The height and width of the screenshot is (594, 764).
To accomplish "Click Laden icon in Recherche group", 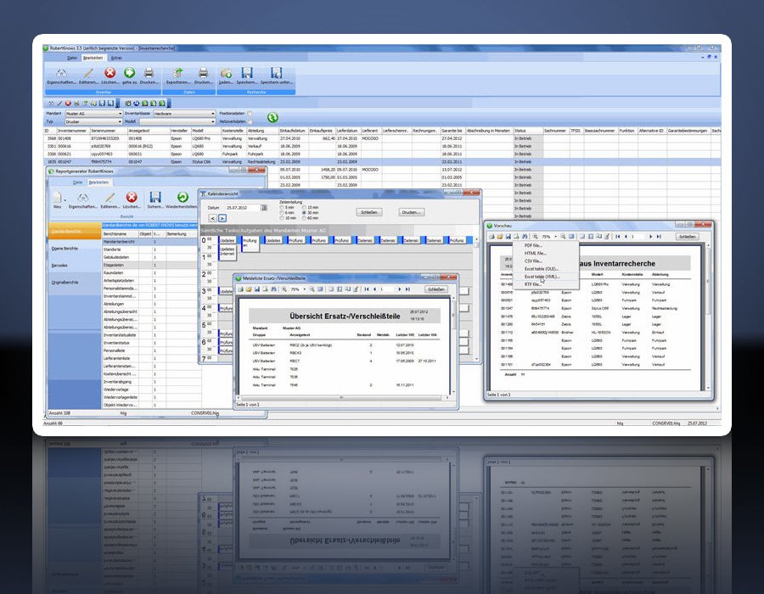I will coord(226,73).
